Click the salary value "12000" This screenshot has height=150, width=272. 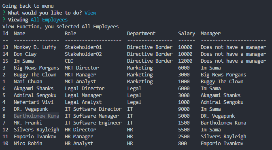tap(185, 61)
